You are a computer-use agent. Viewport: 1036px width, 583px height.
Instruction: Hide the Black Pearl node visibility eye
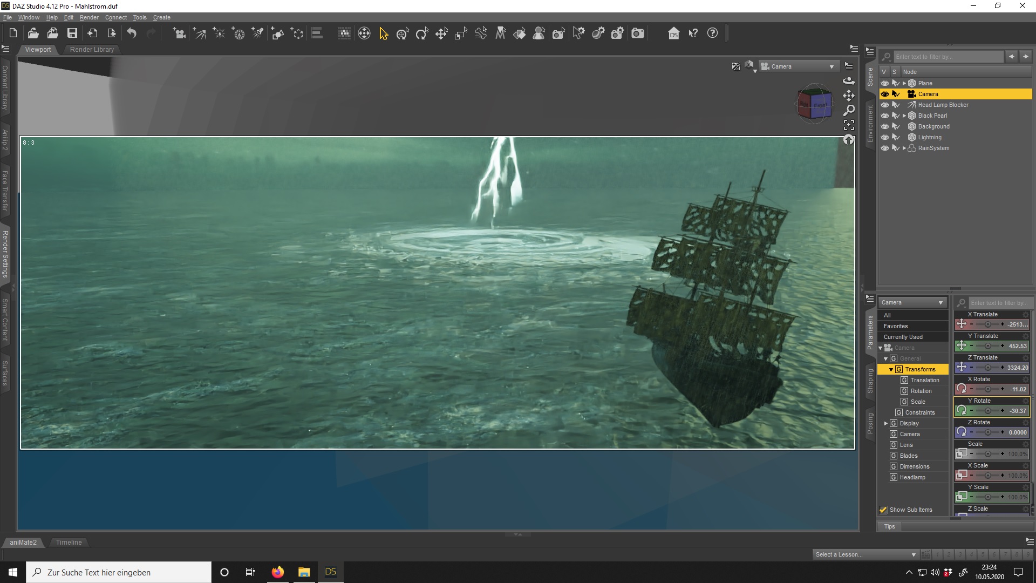pos(885,116)
